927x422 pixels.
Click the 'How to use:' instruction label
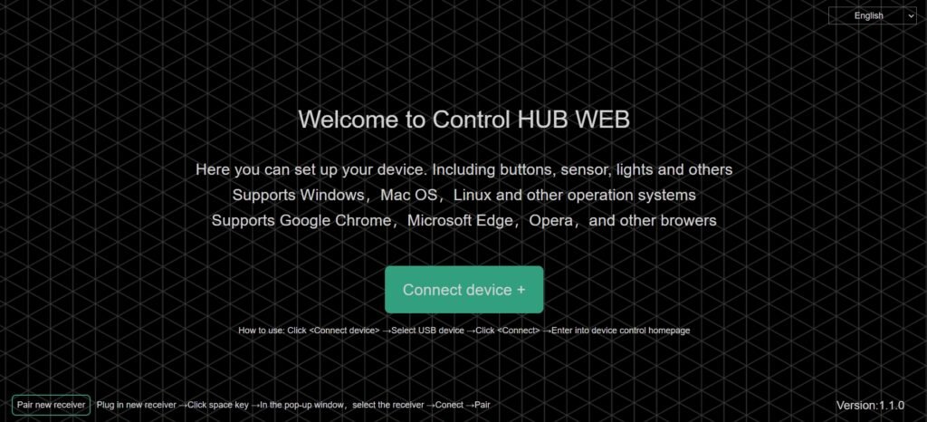pyautogui.click(x=262, y=331)
